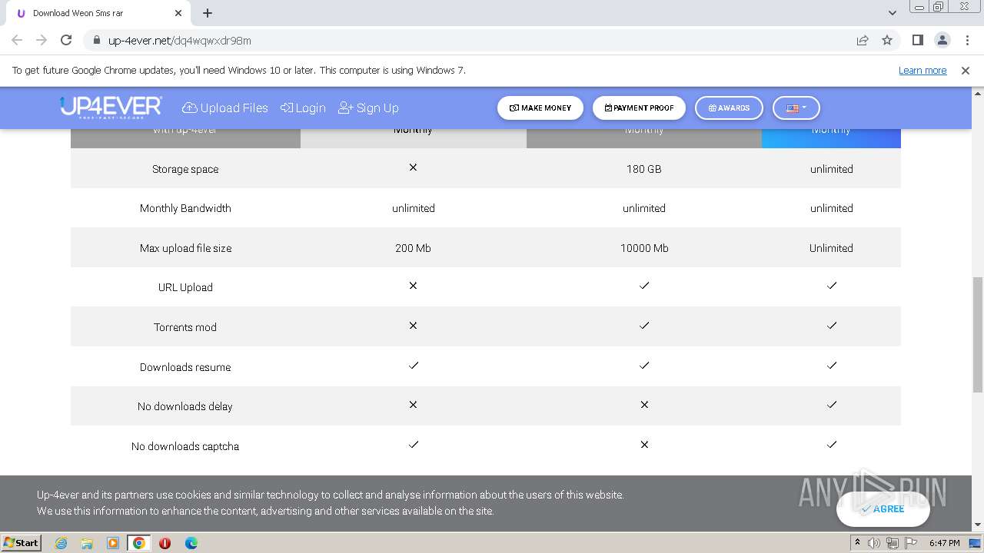Click the Awards button
The image size is (984, 553).
(729, 108)
